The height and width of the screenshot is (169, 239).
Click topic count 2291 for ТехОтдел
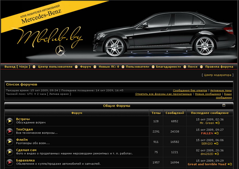tap(156, 131)
